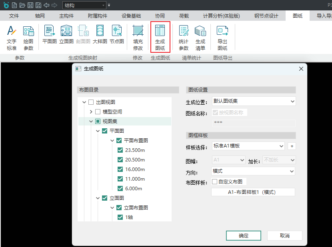The image size is (332, 247).
Task: Check the 模型空间 checkbox
Action: click(x=98, y=112)
